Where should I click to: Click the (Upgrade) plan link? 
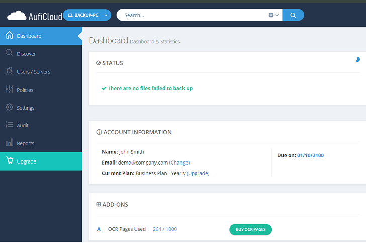point(198,173)
